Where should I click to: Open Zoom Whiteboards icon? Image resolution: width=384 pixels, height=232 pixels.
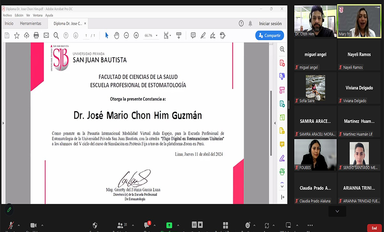tap(288, 225)
